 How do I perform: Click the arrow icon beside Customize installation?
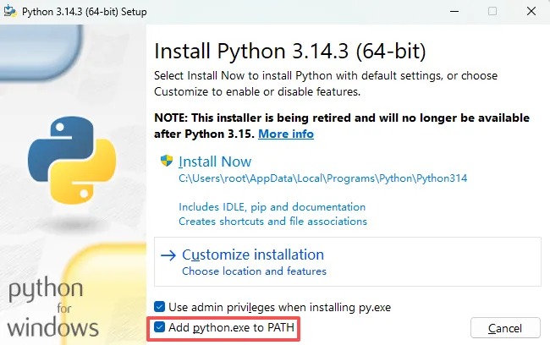pyautogui.click(x=168, y=255)
